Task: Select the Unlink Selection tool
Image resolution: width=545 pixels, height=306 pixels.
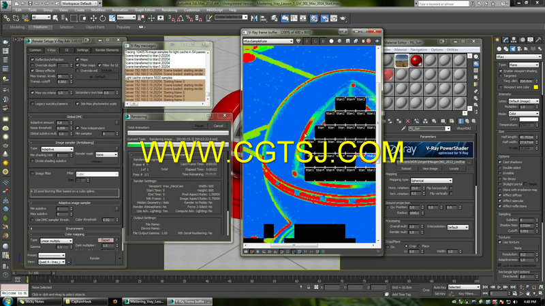Action: [16, 18]
